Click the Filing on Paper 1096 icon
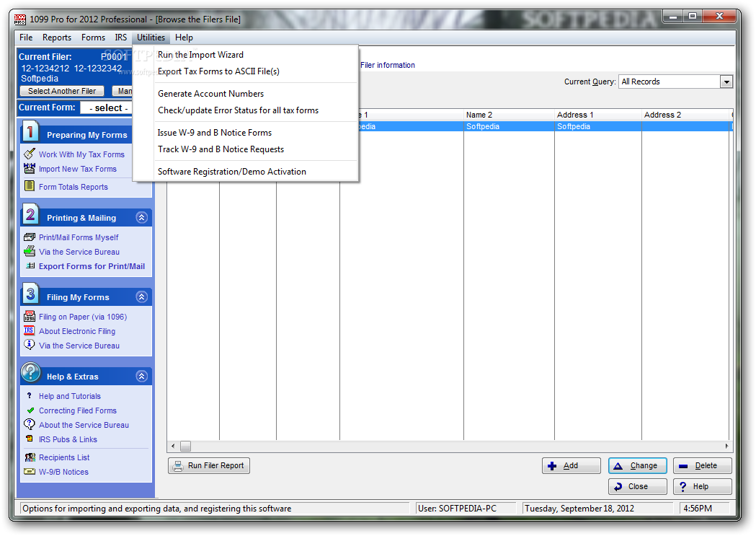This screenshot has height=536, width=756. click(x=30, y=316)
